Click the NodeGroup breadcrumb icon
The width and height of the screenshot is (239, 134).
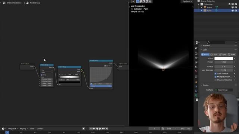point(27,3)
